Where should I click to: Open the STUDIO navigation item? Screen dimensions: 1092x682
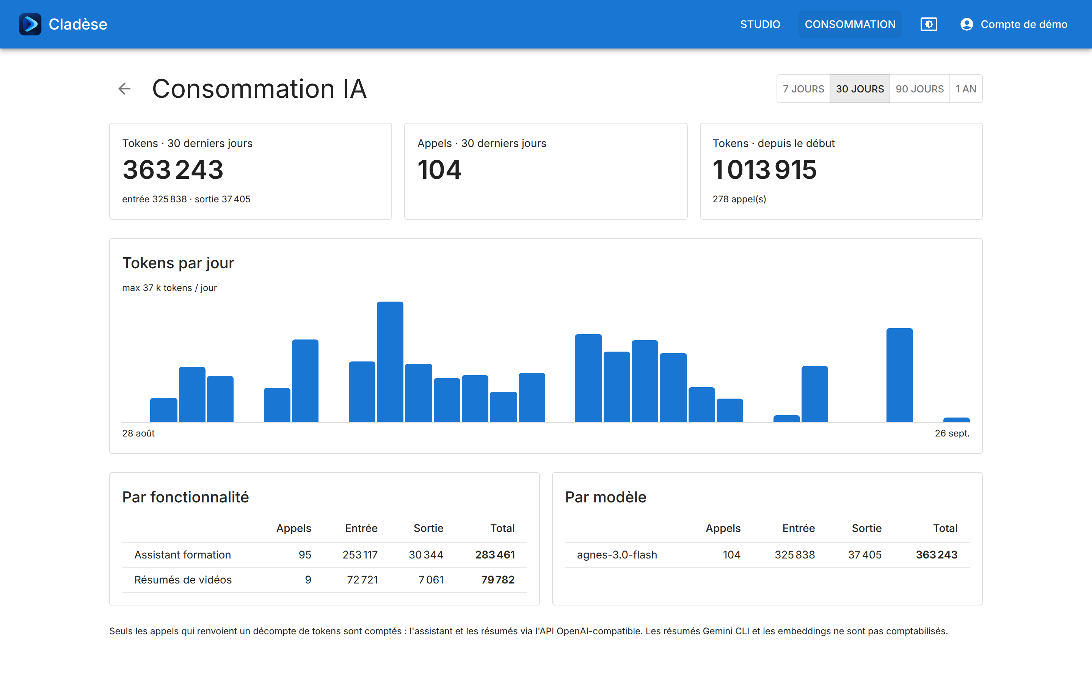click(760, 24)
